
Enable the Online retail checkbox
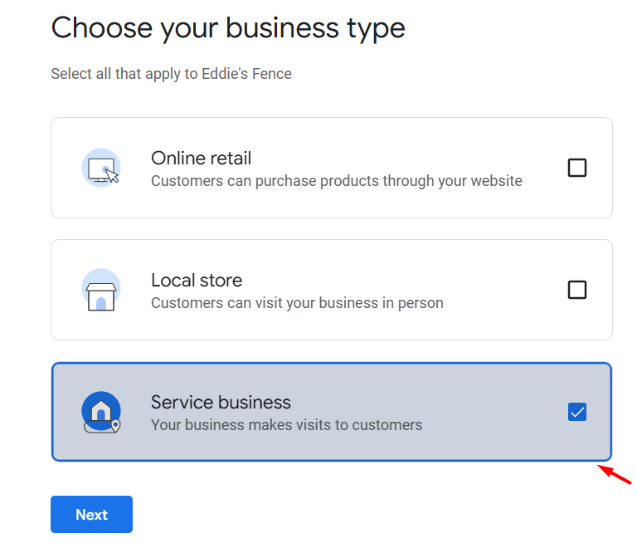tap(577, 168)
